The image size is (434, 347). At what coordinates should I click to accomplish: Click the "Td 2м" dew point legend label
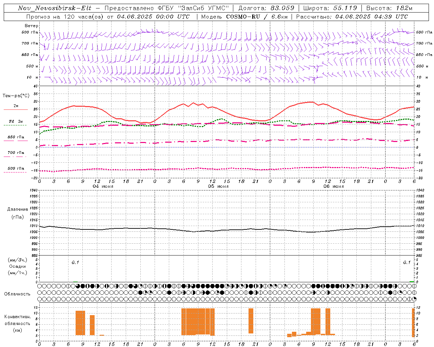pos(16,121)
